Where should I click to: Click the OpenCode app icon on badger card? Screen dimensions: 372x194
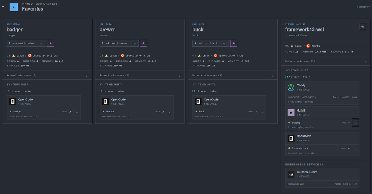tap(12, 101)
